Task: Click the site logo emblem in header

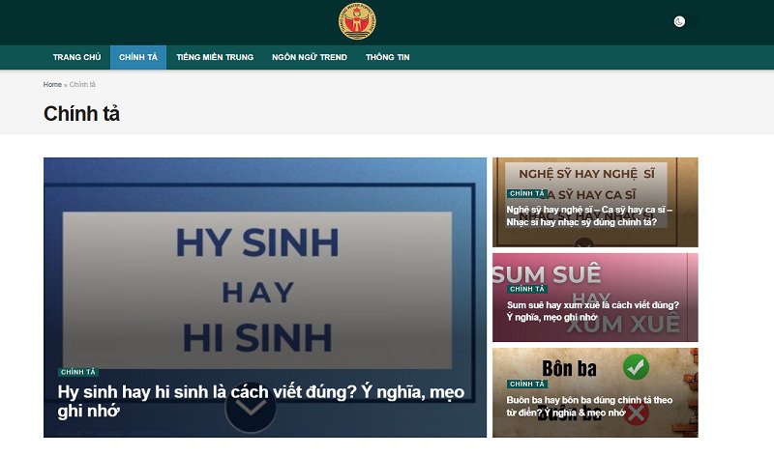Action: [356, 21]
